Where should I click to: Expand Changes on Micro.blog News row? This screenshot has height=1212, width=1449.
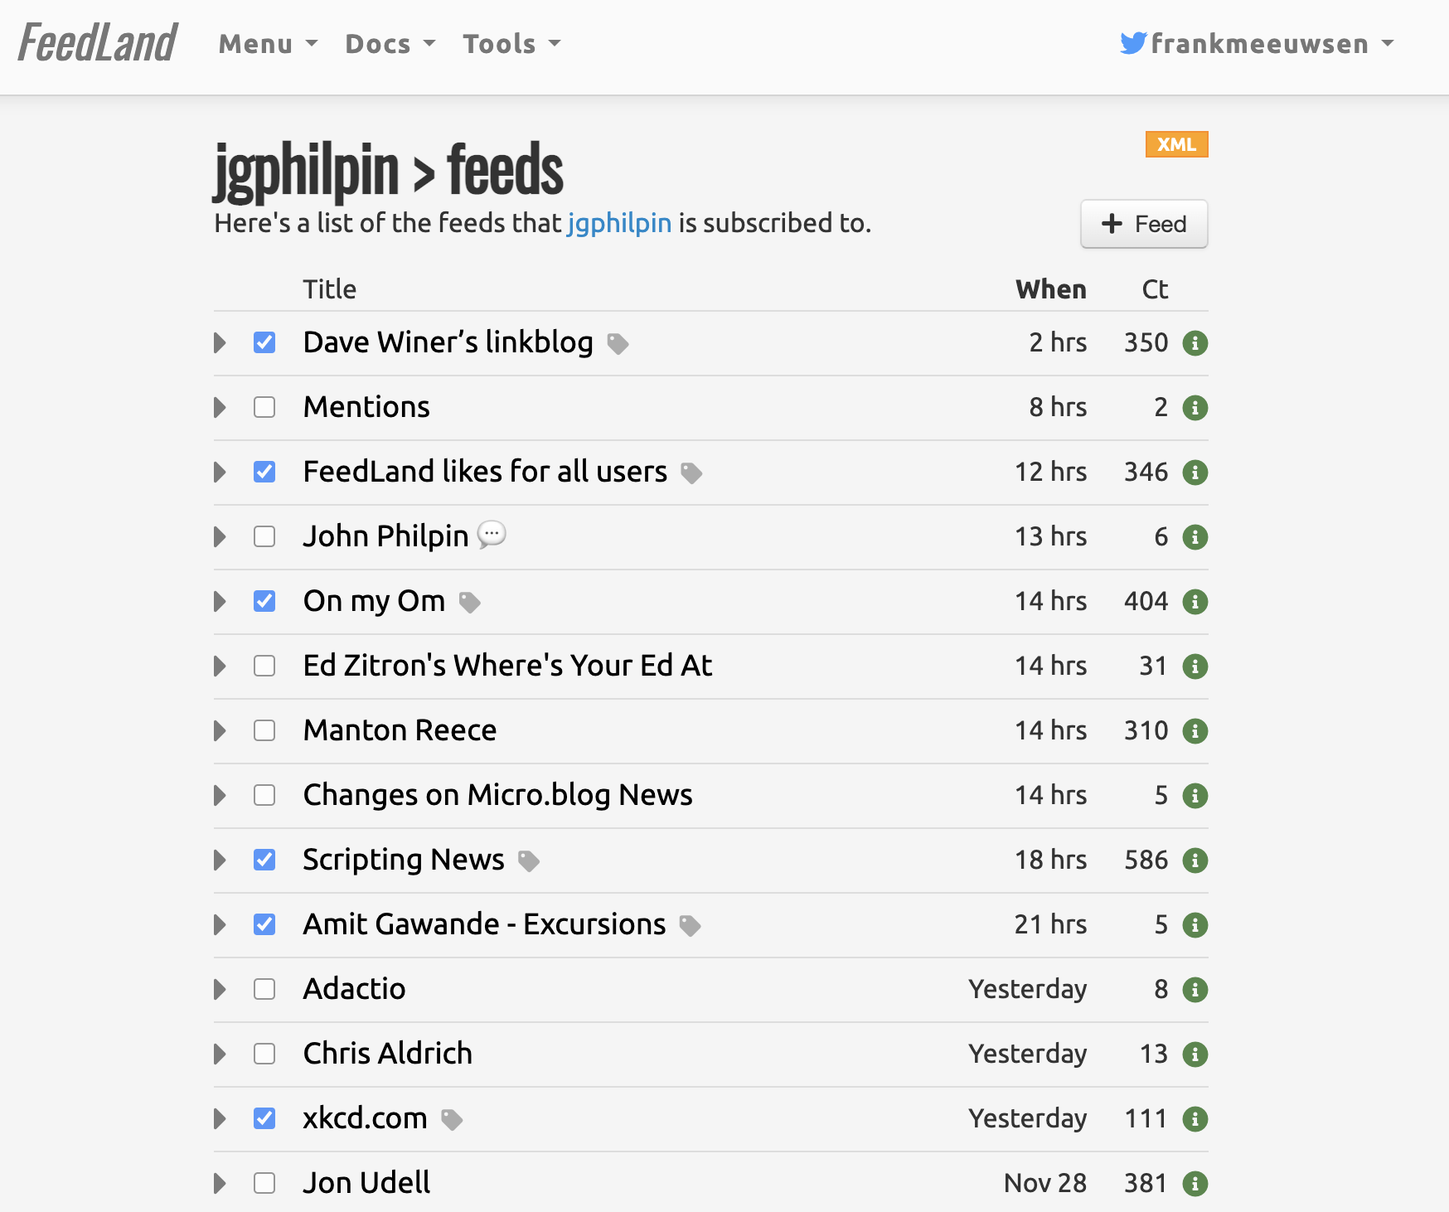(x=220, y=795)
